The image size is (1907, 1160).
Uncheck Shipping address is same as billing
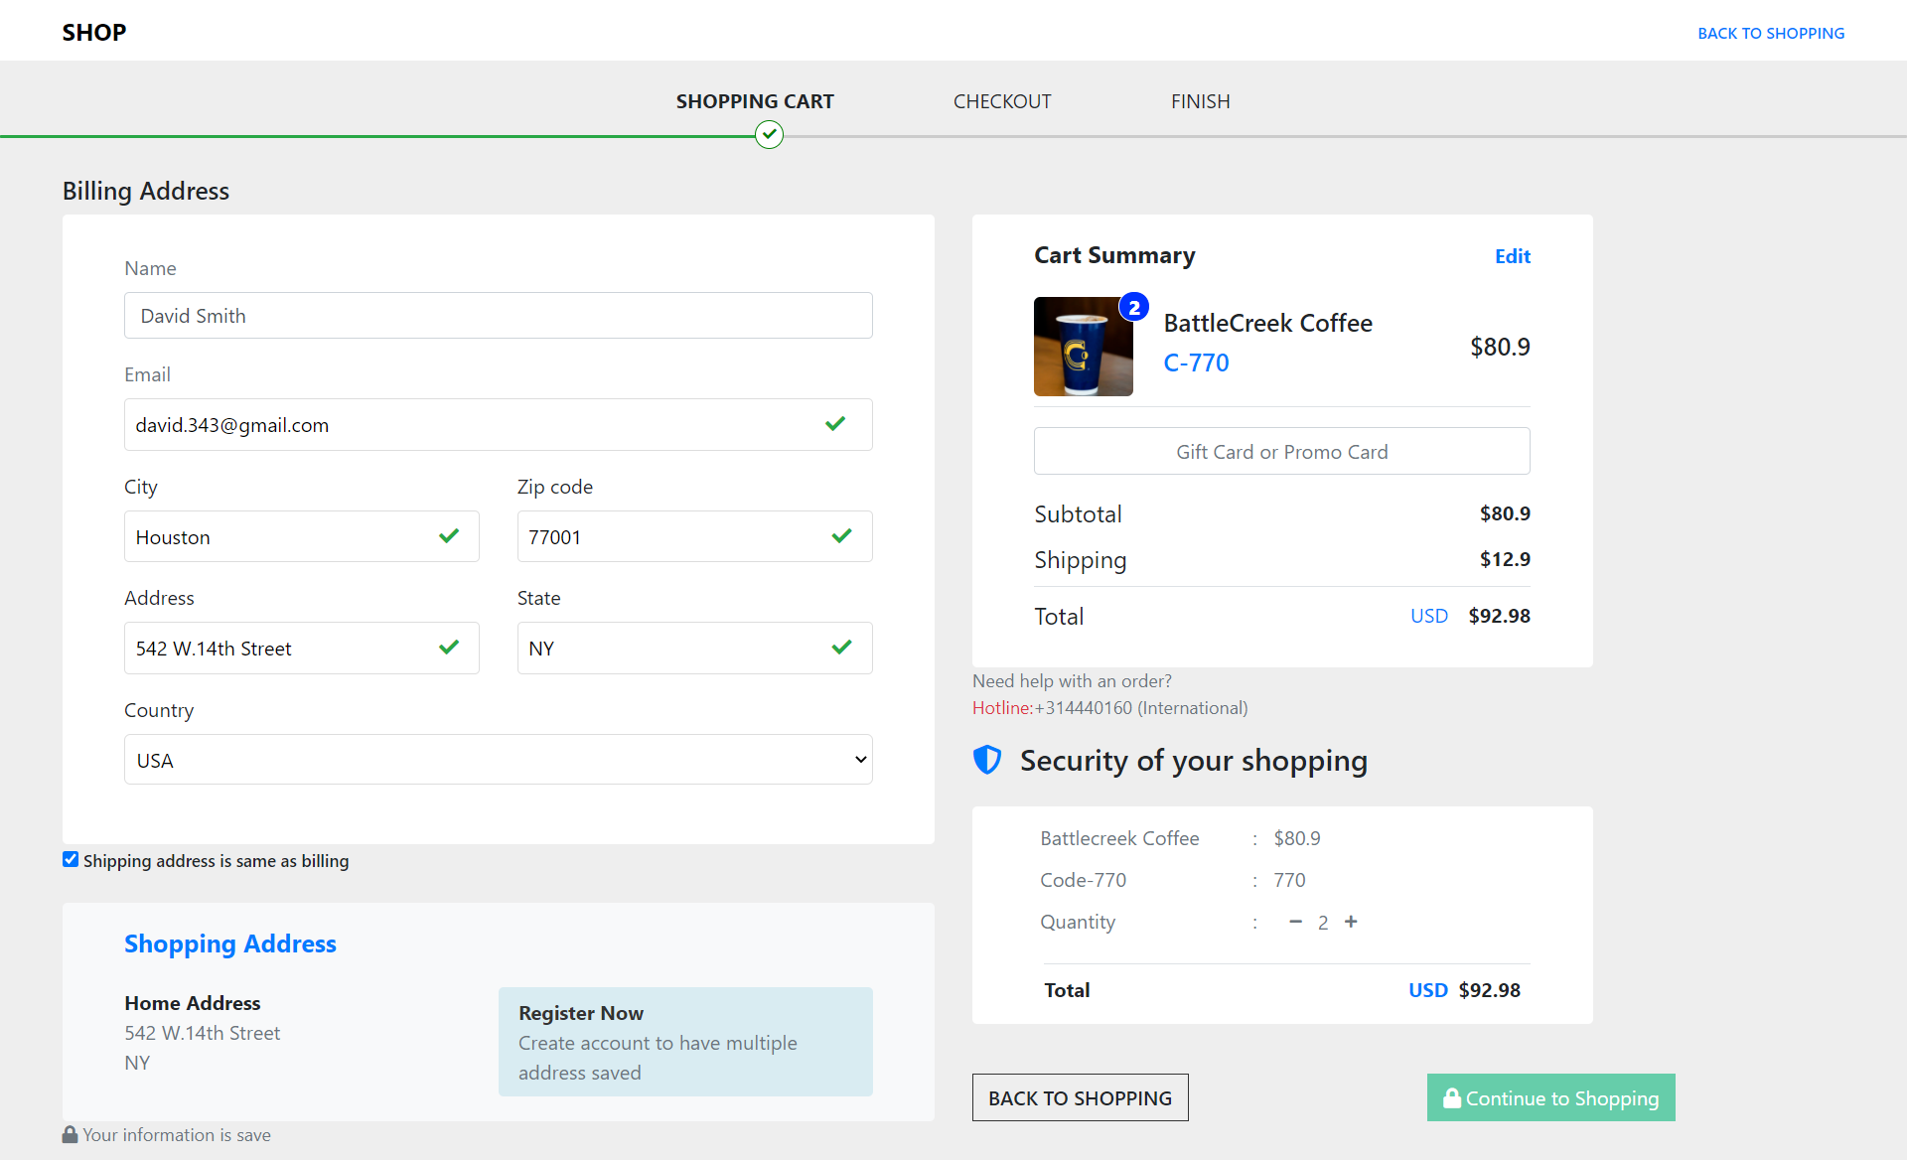(x=70, y=859)
